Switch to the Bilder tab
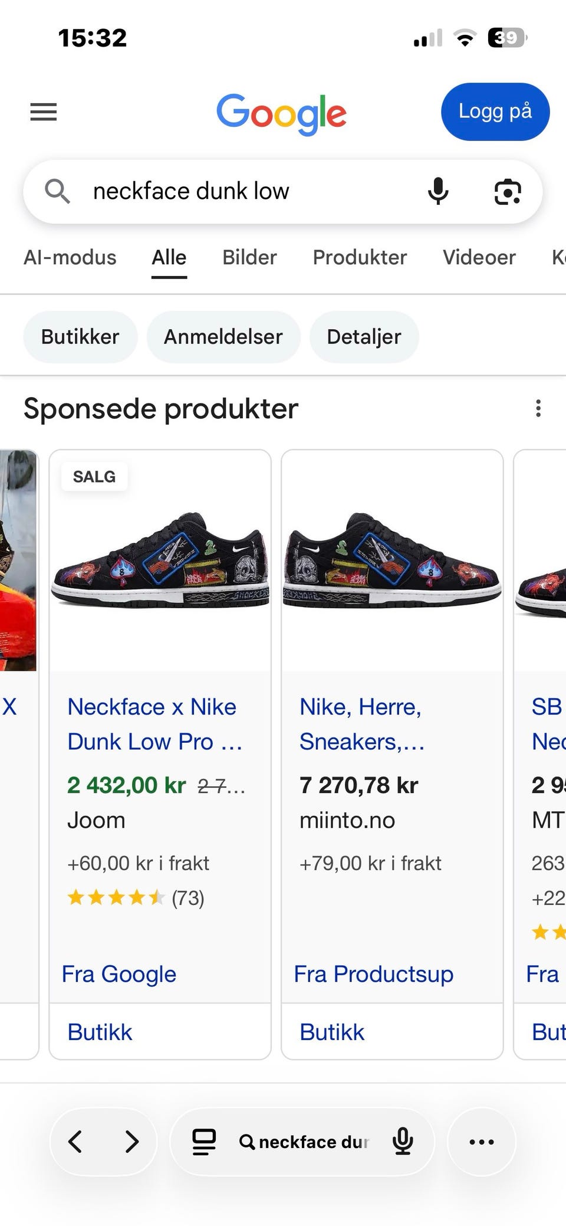This screenshot has height=1226, width=566. click(x=249, y=257)
